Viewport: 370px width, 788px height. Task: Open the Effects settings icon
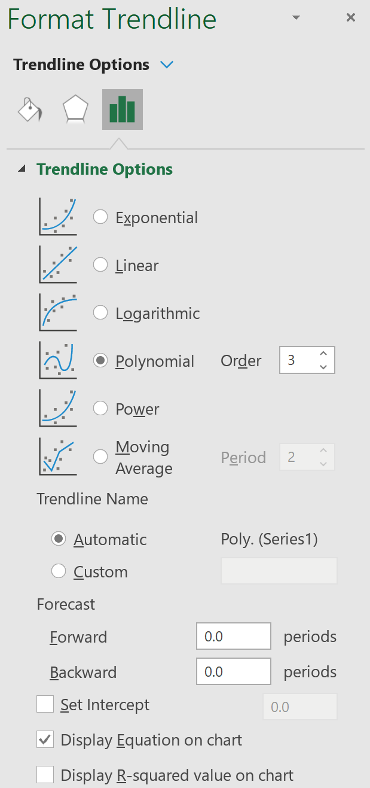coord(75,109)
